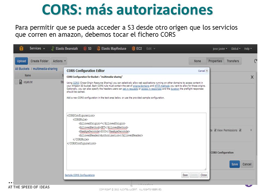Close the CORS Configuration Editor with X
The image size is (262, 196).
[x=207, y=71]
